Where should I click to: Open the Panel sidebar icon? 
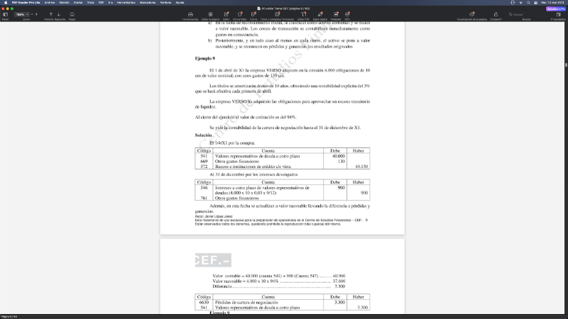[x=5, y=15]
